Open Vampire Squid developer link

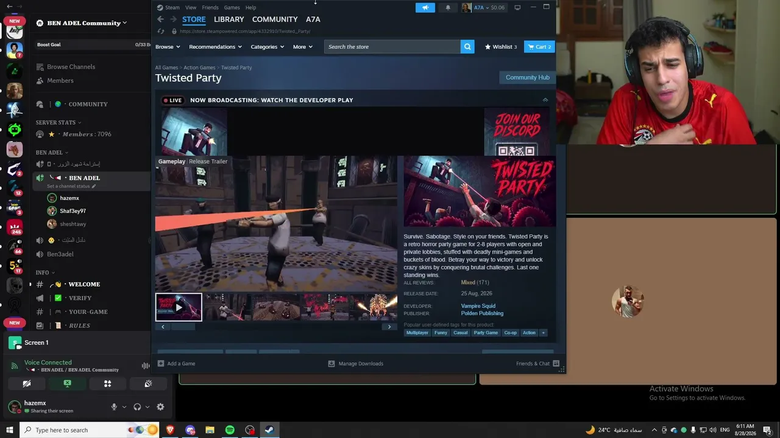[478, 306]
